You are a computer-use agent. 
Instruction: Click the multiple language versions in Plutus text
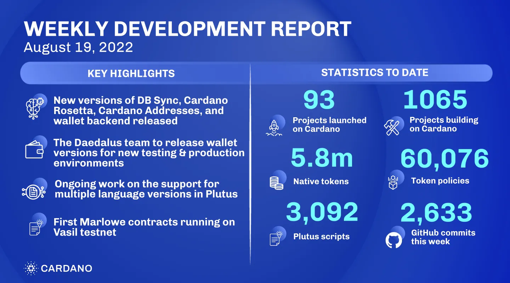[146, 189]
